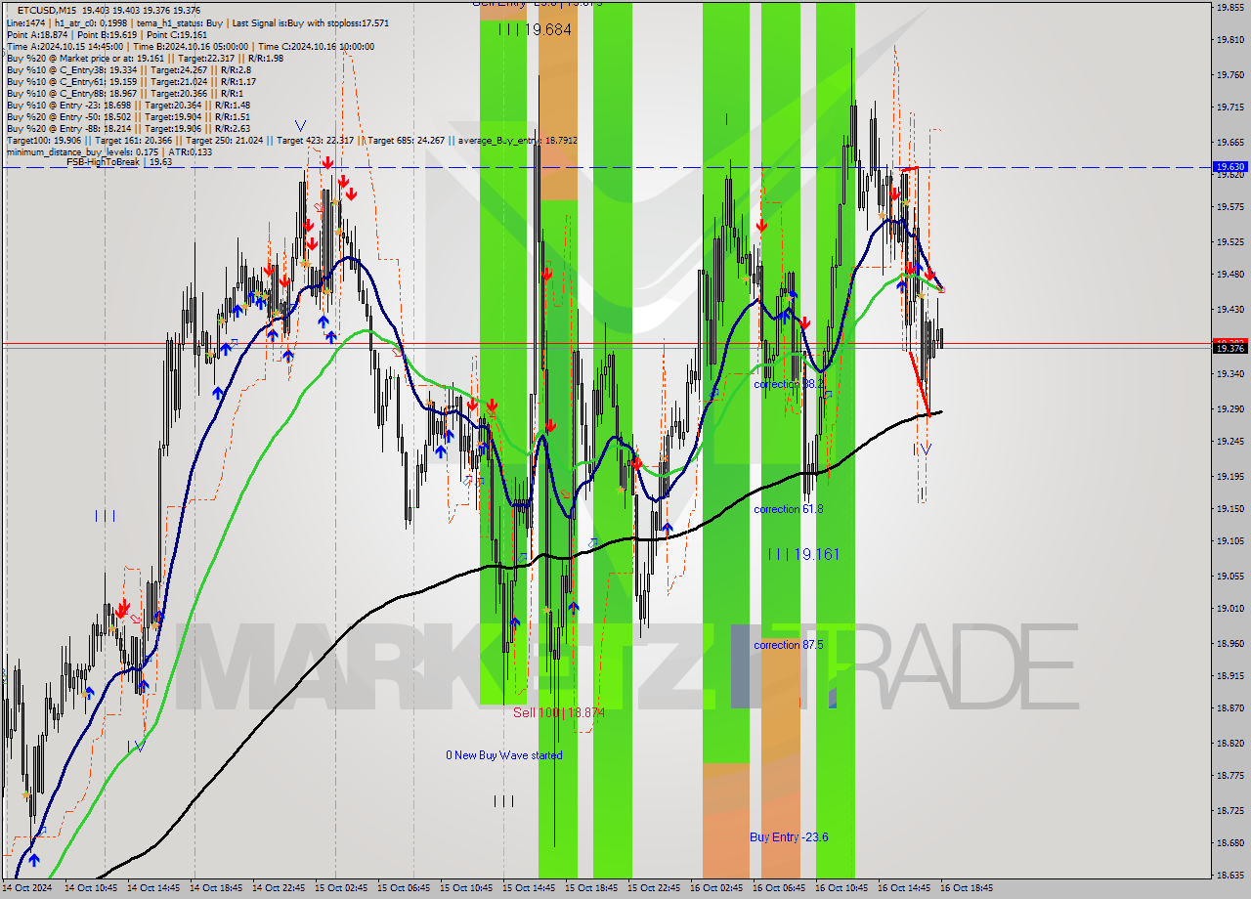Select the 'correction 38.2' label
Viewport: 1251px width, 899px height.
[788, 384]
